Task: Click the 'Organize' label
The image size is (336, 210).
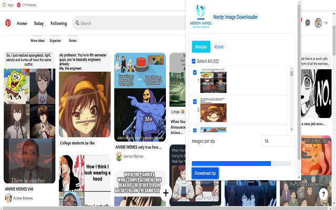Action: pos(55,40)
